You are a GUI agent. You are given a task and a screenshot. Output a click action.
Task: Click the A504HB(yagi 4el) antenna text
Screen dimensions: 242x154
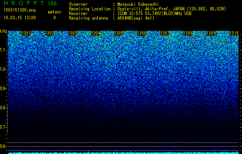click(x=136, y=18)
